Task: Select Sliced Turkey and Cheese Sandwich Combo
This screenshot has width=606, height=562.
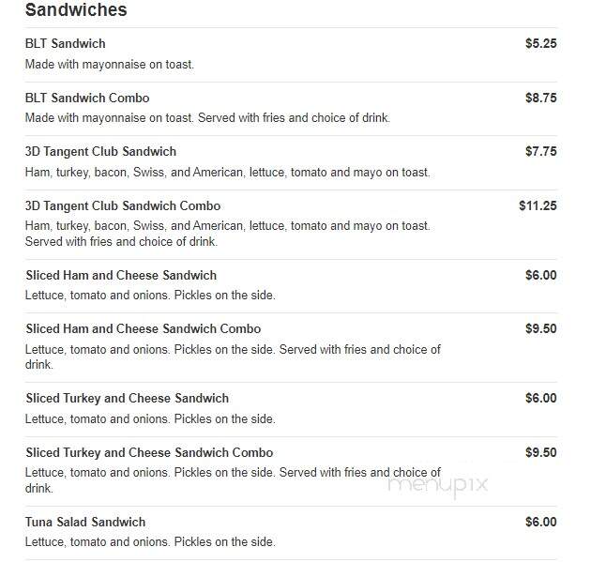Action: coord(149,452)
